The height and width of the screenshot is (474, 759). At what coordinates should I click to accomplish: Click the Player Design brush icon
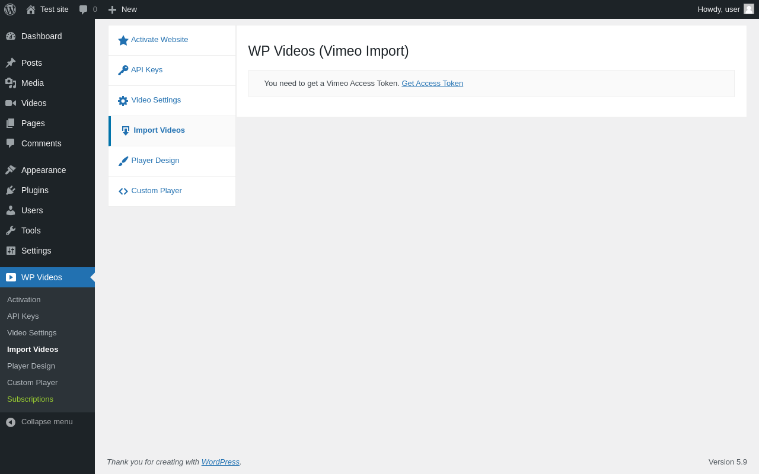point(123,161)
